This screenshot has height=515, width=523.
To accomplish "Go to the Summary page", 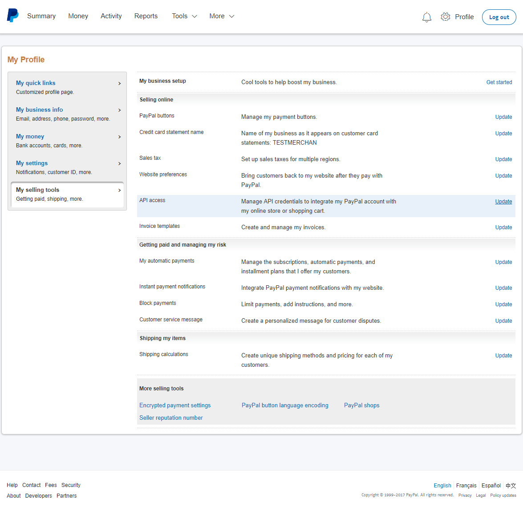I will pyautogui.click(x=41, y=16).
